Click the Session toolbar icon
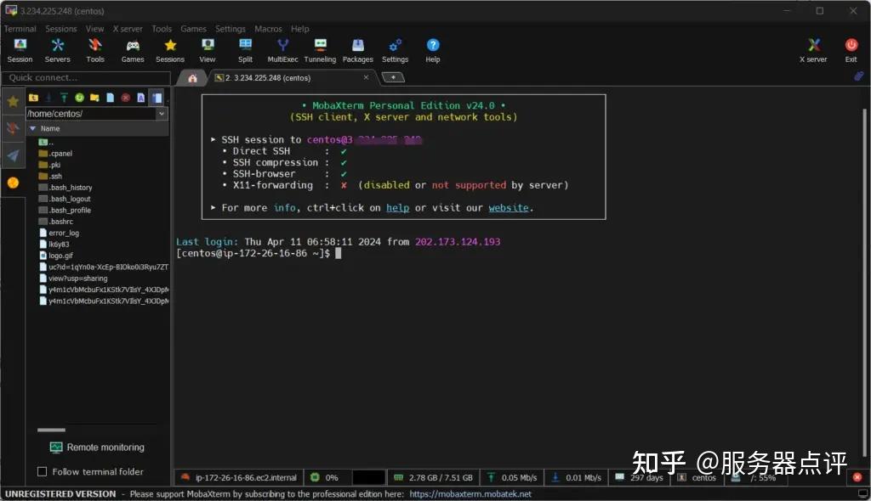The height and width of the screenshot is (501, 871). click(x=20, y=50)
